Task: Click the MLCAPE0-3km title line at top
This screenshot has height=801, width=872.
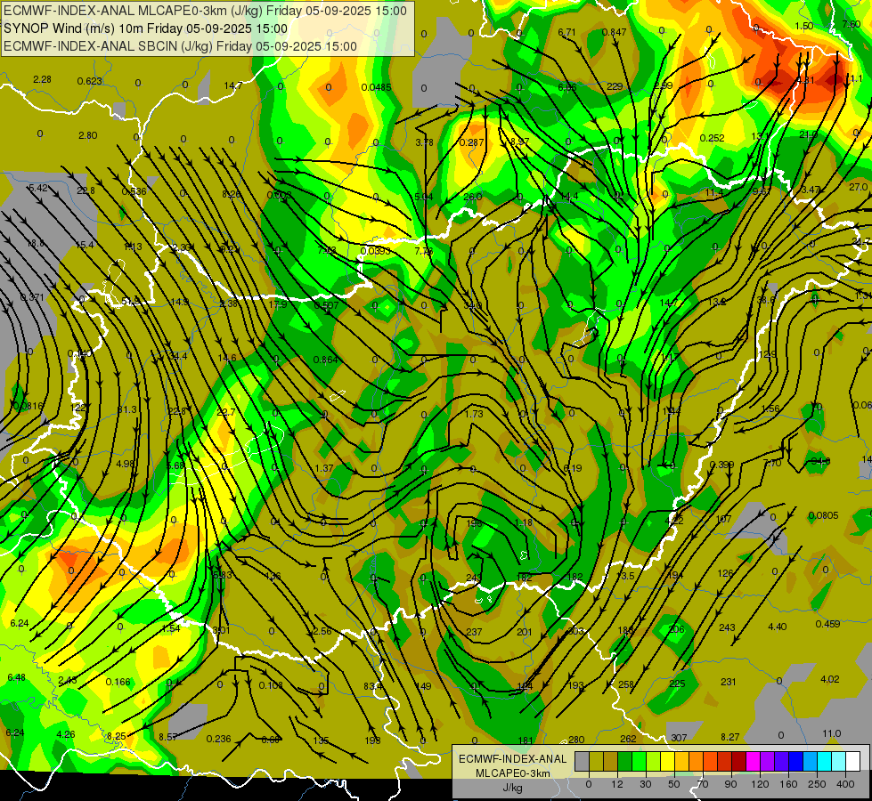Action: tap(205, 11)
